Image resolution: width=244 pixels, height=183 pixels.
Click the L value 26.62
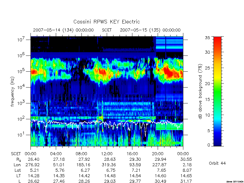point(34,181)
